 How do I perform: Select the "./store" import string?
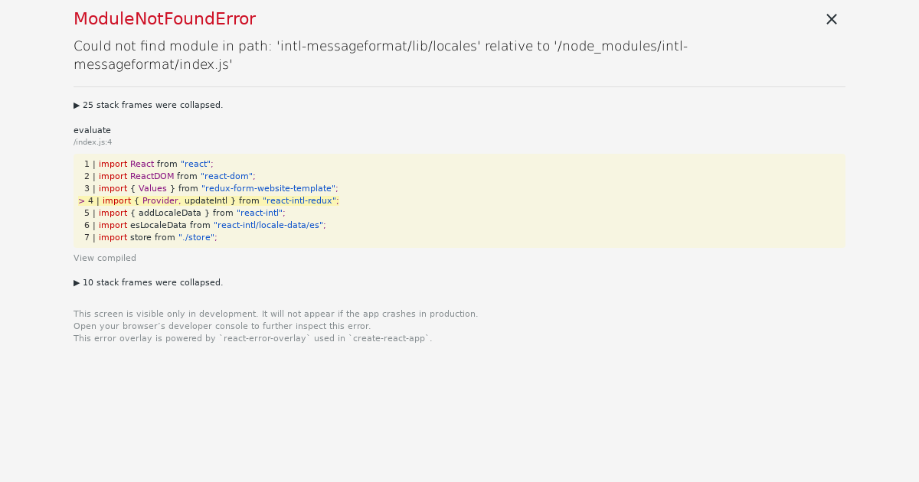click(x=197, y=237)
